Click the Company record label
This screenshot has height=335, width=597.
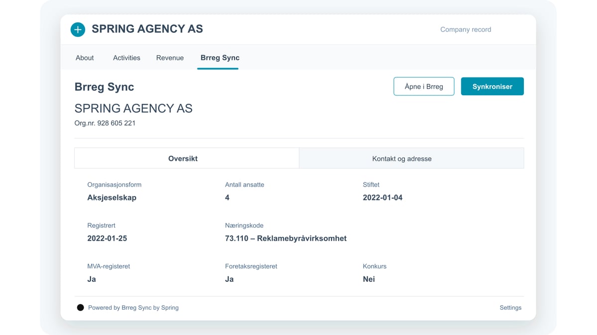pyautogui.click(x=466, y=29)
